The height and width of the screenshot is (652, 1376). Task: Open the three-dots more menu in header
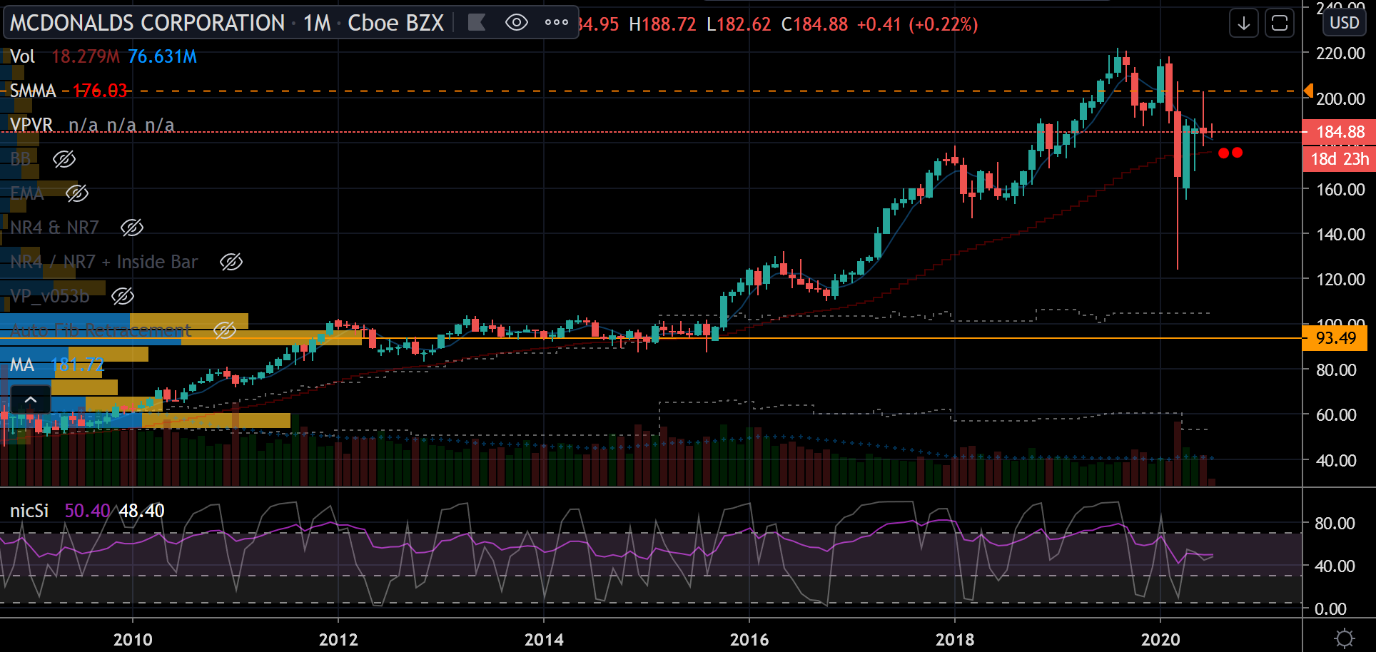557,23
